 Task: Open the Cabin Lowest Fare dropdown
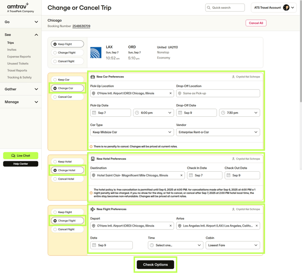(233, 245)
